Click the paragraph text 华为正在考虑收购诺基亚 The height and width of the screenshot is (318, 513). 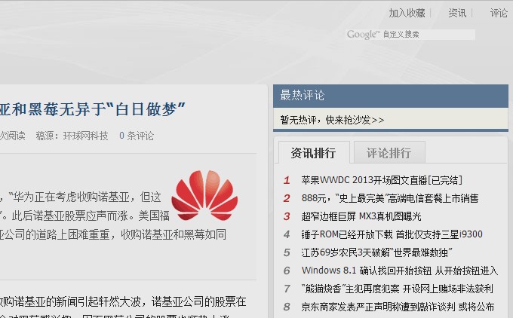(72, 197)
